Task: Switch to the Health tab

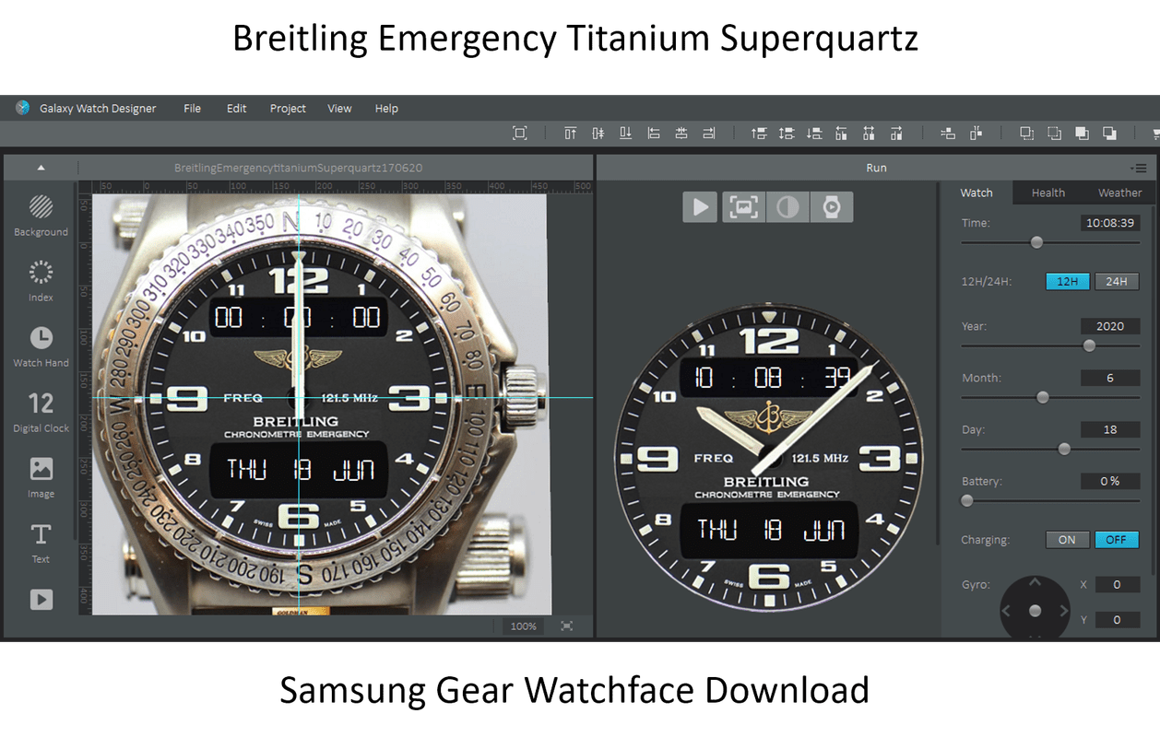Action: click(1048, 193)
